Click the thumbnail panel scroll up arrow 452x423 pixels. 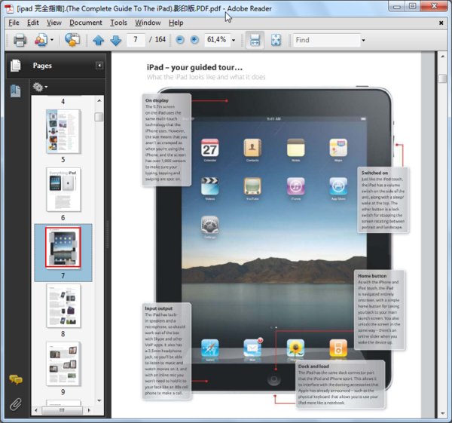(x=99, y=100)
